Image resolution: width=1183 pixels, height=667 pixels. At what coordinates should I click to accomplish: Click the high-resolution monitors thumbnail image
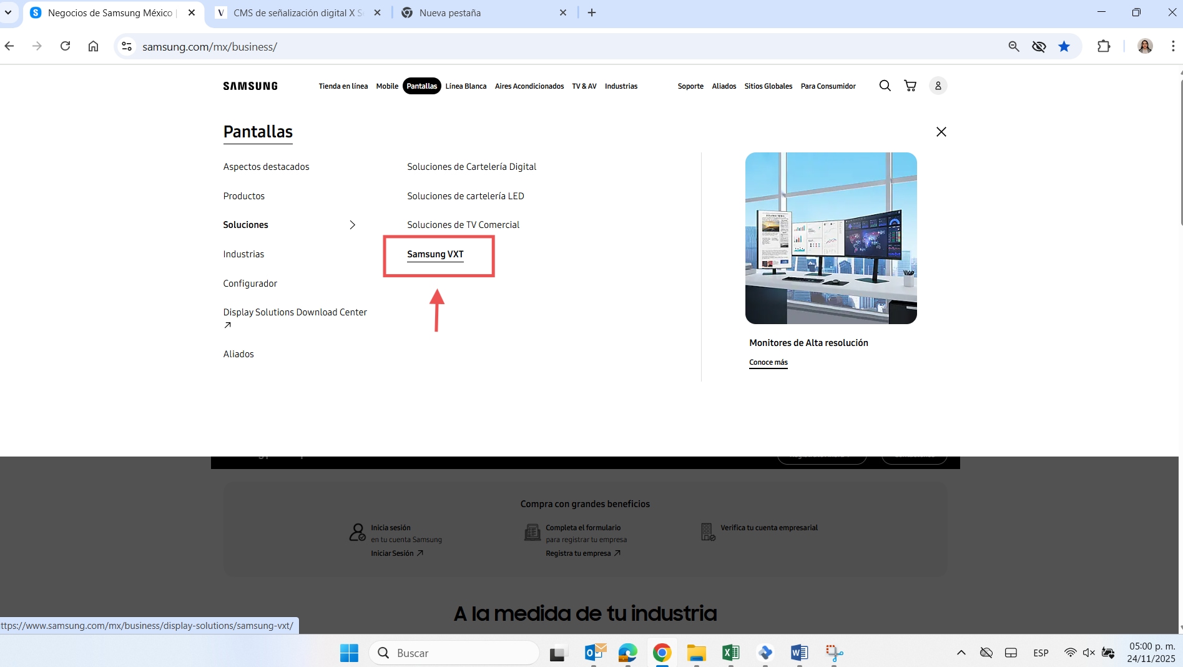click(830, 238)
